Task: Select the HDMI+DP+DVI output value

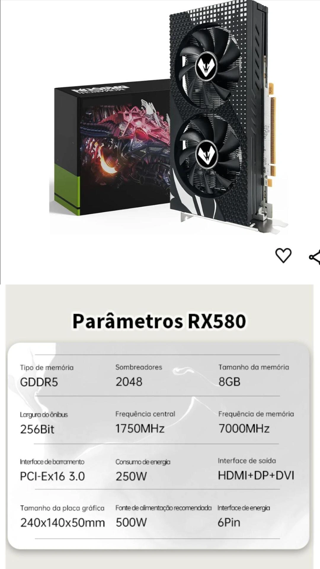Action: [256, 475]
